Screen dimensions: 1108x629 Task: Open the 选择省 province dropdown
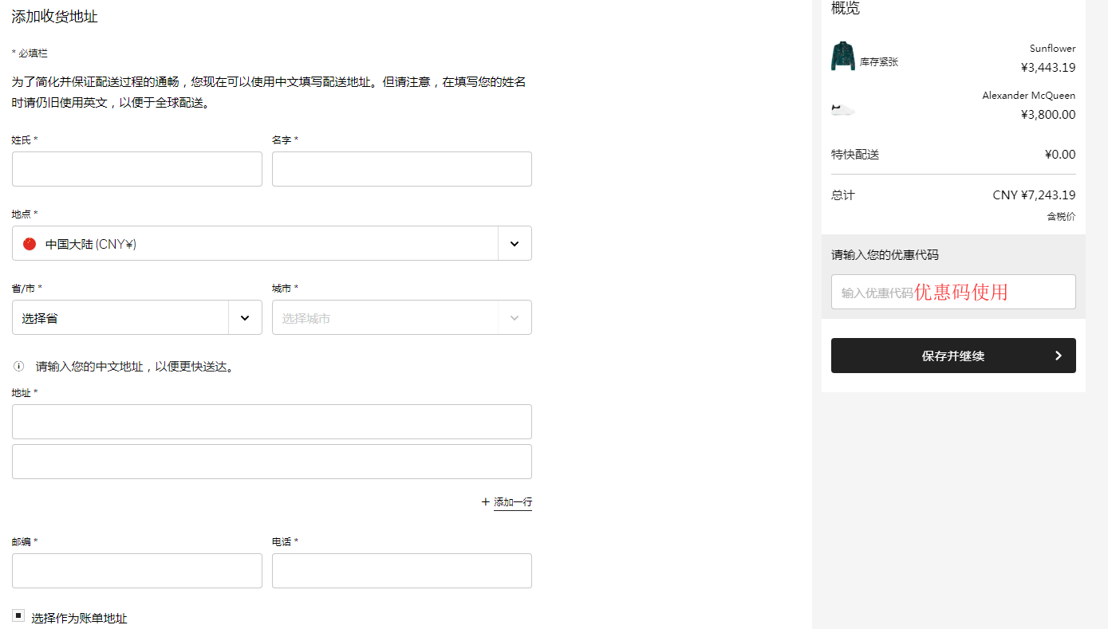[136, 316]
